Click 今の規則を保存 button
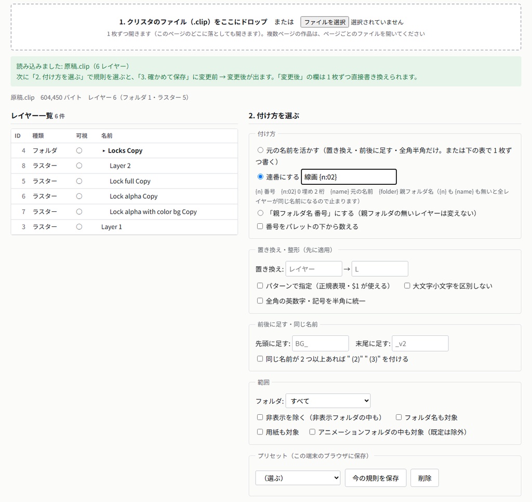This screenshot has width=532, height=502. click(376, 478)
